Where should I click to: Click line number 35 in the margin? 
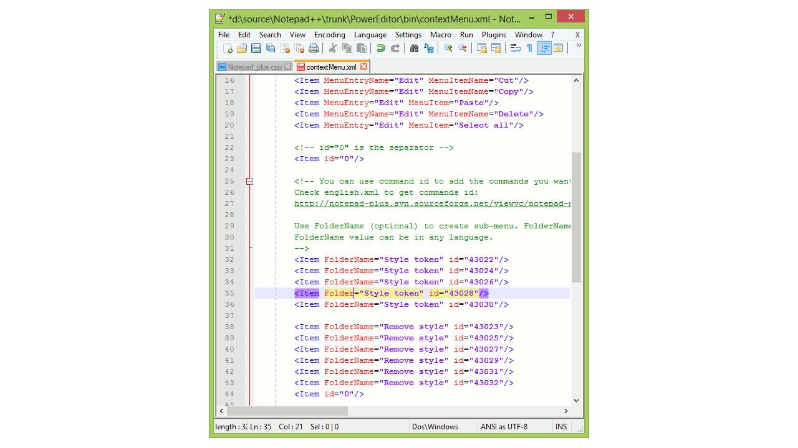[229, 293]
